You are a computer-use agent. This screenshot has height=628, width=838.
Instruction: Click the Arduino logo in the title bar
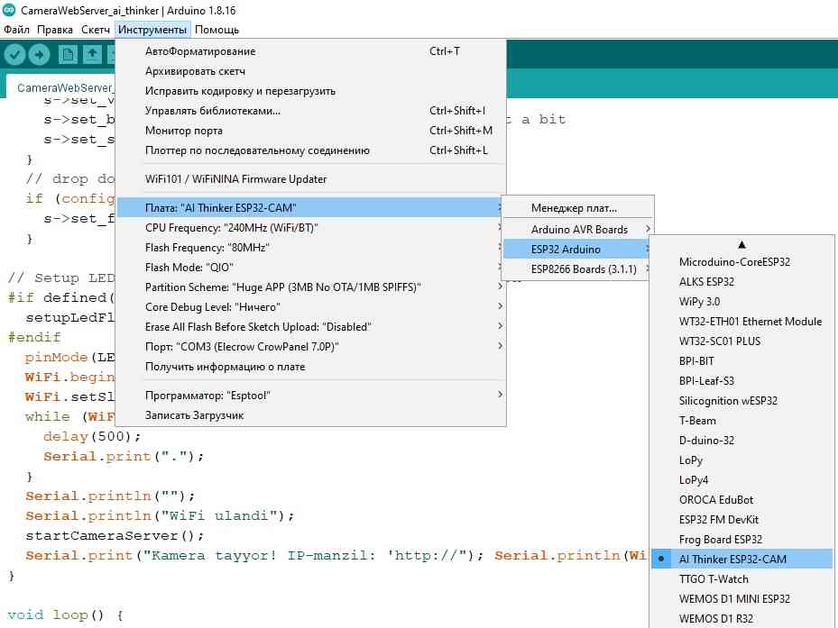point(8,9)
